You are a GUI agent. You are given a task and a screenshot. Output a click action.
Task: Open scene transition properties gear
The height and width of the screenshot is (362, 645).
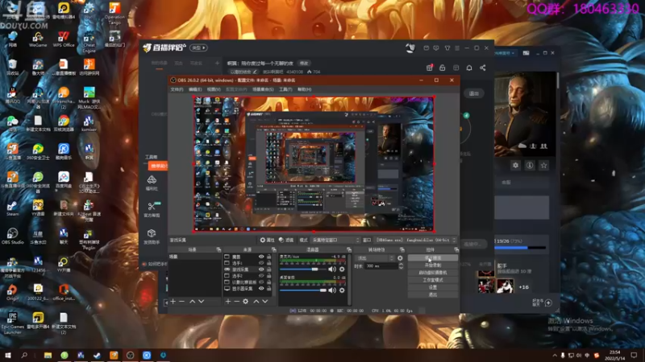point(400,258)
